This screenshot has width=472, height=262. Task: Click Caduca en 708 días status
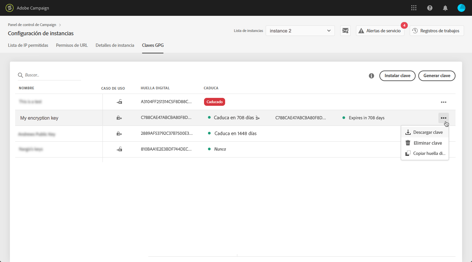point(234,118)
